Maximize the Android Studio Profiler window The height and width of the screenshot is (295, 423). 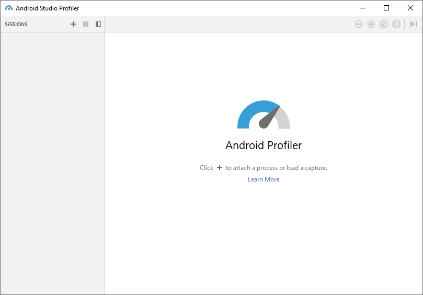386,8
